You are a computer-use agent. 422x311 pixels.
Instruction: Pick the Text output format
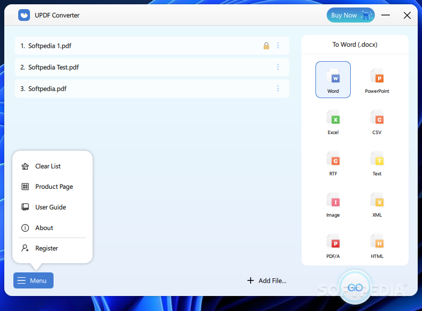(x=377, y=163)
